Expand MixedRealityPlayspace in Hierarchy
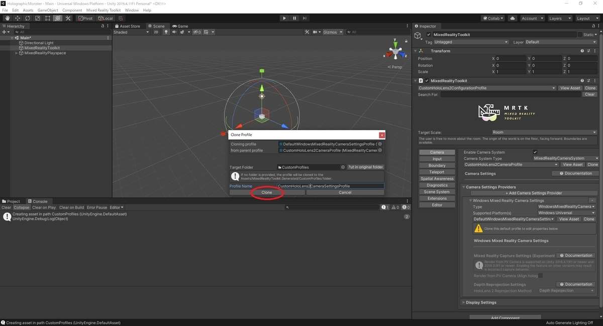This screenshot has width=603, height=326. click(x=16, y=53)
